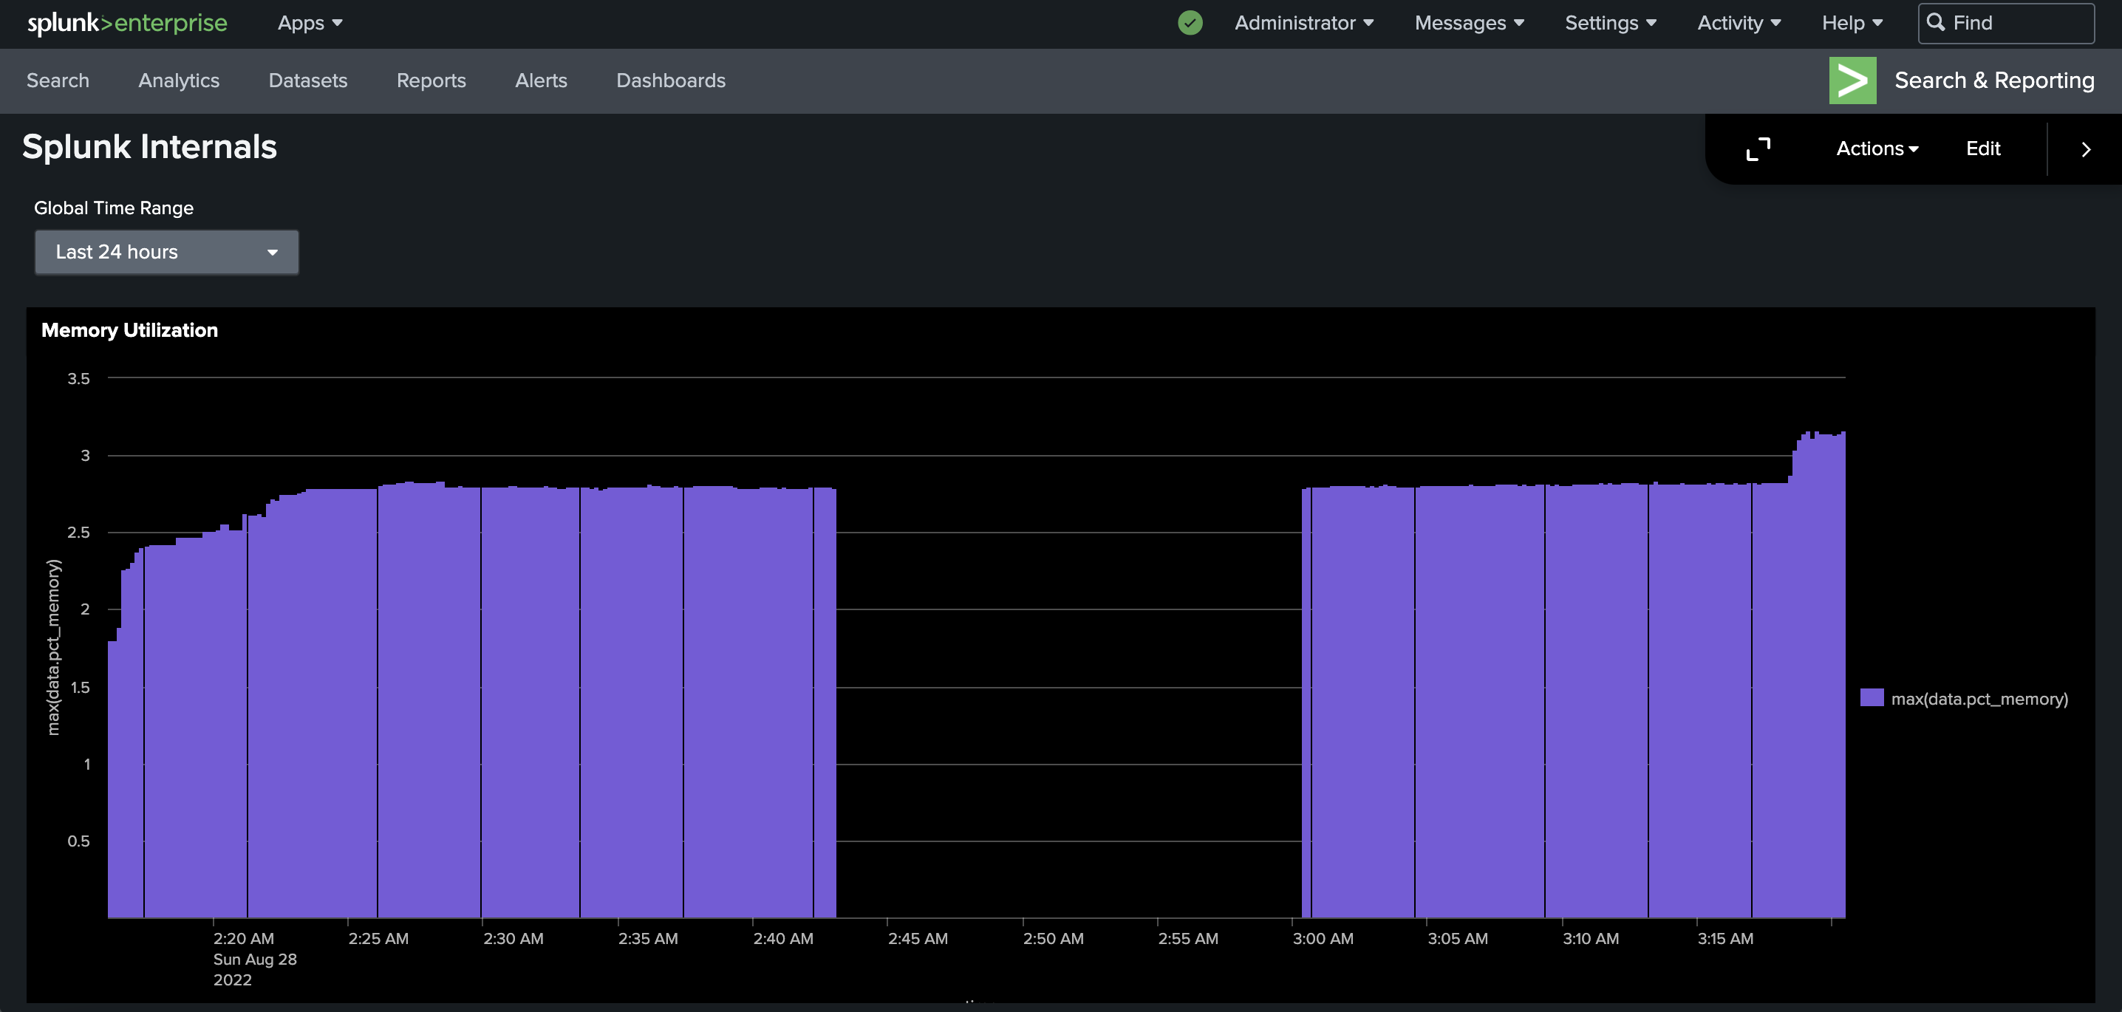Click the 3:00 AM axis label
Viewport: 2122px width, 1012px height.
[x=1323, y=939]
